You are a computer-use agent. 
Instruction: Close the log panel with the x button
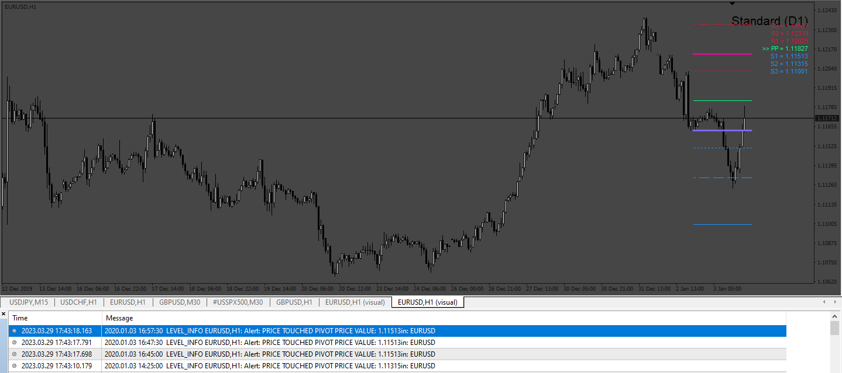[4, 314]
